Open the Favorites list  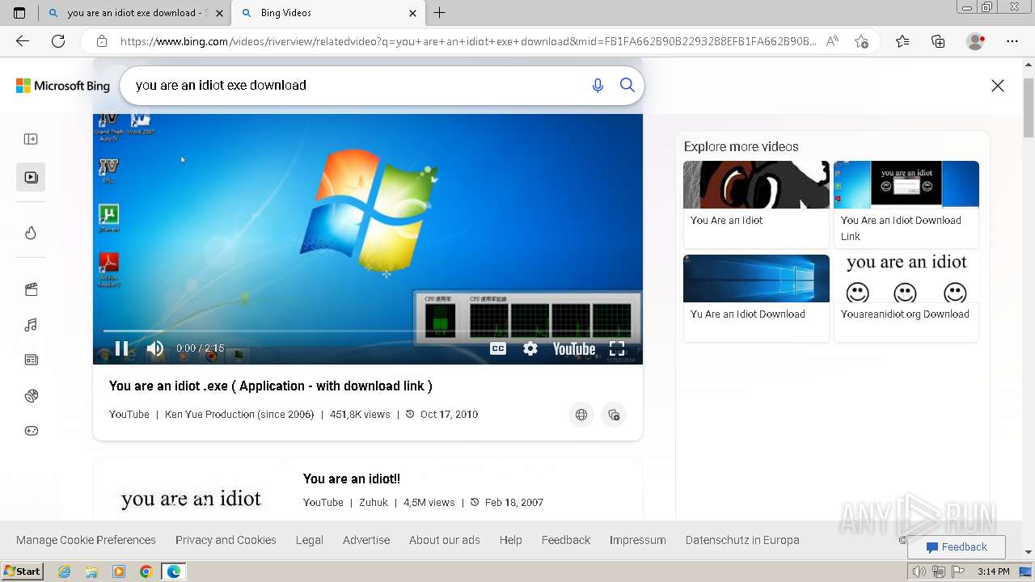(902, 41)
